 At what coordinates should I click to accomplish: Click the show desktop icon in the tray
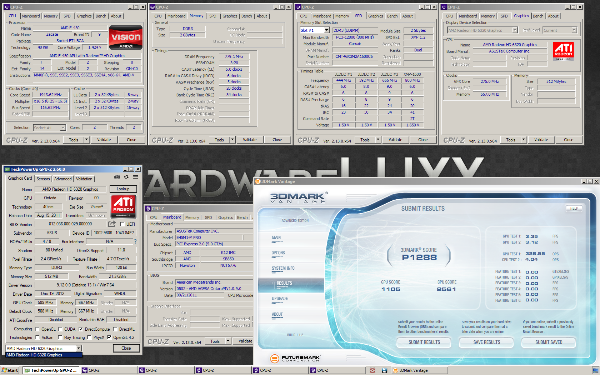(x=595, y=370)
